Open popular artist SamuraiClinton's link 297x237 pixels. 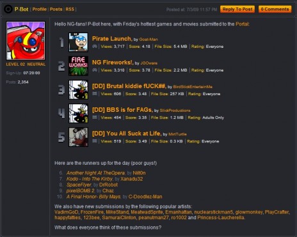click(119, 218)
